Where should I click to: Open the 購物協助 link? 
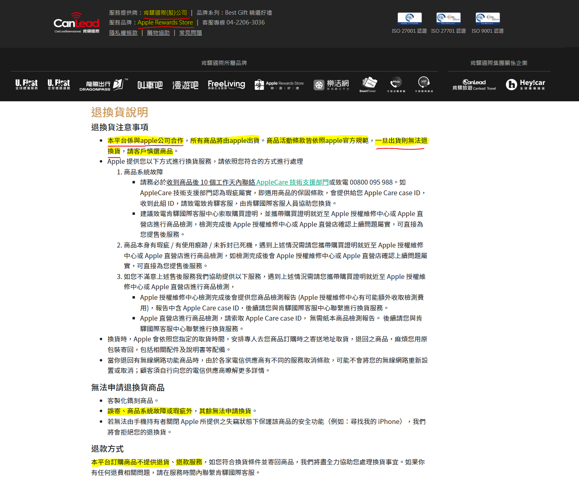click(x=158, y=33)
